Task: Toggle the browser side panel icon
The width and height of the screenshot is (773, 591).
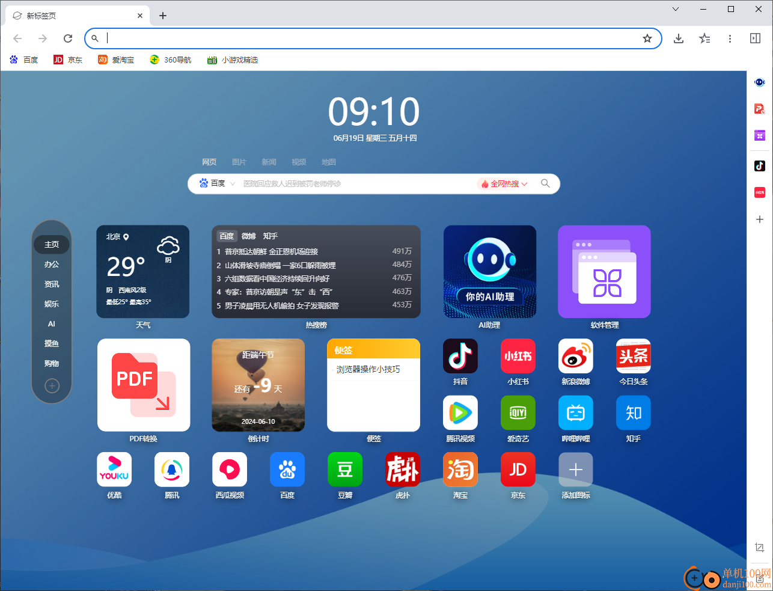Action: click(756, 38)
